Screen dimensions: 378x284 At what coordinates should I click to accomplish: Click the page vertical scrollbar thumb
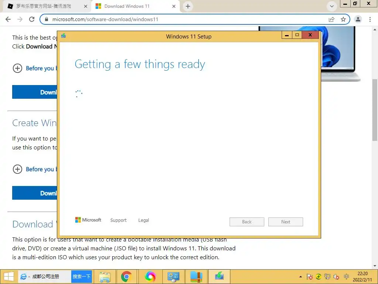pos(375,110)
